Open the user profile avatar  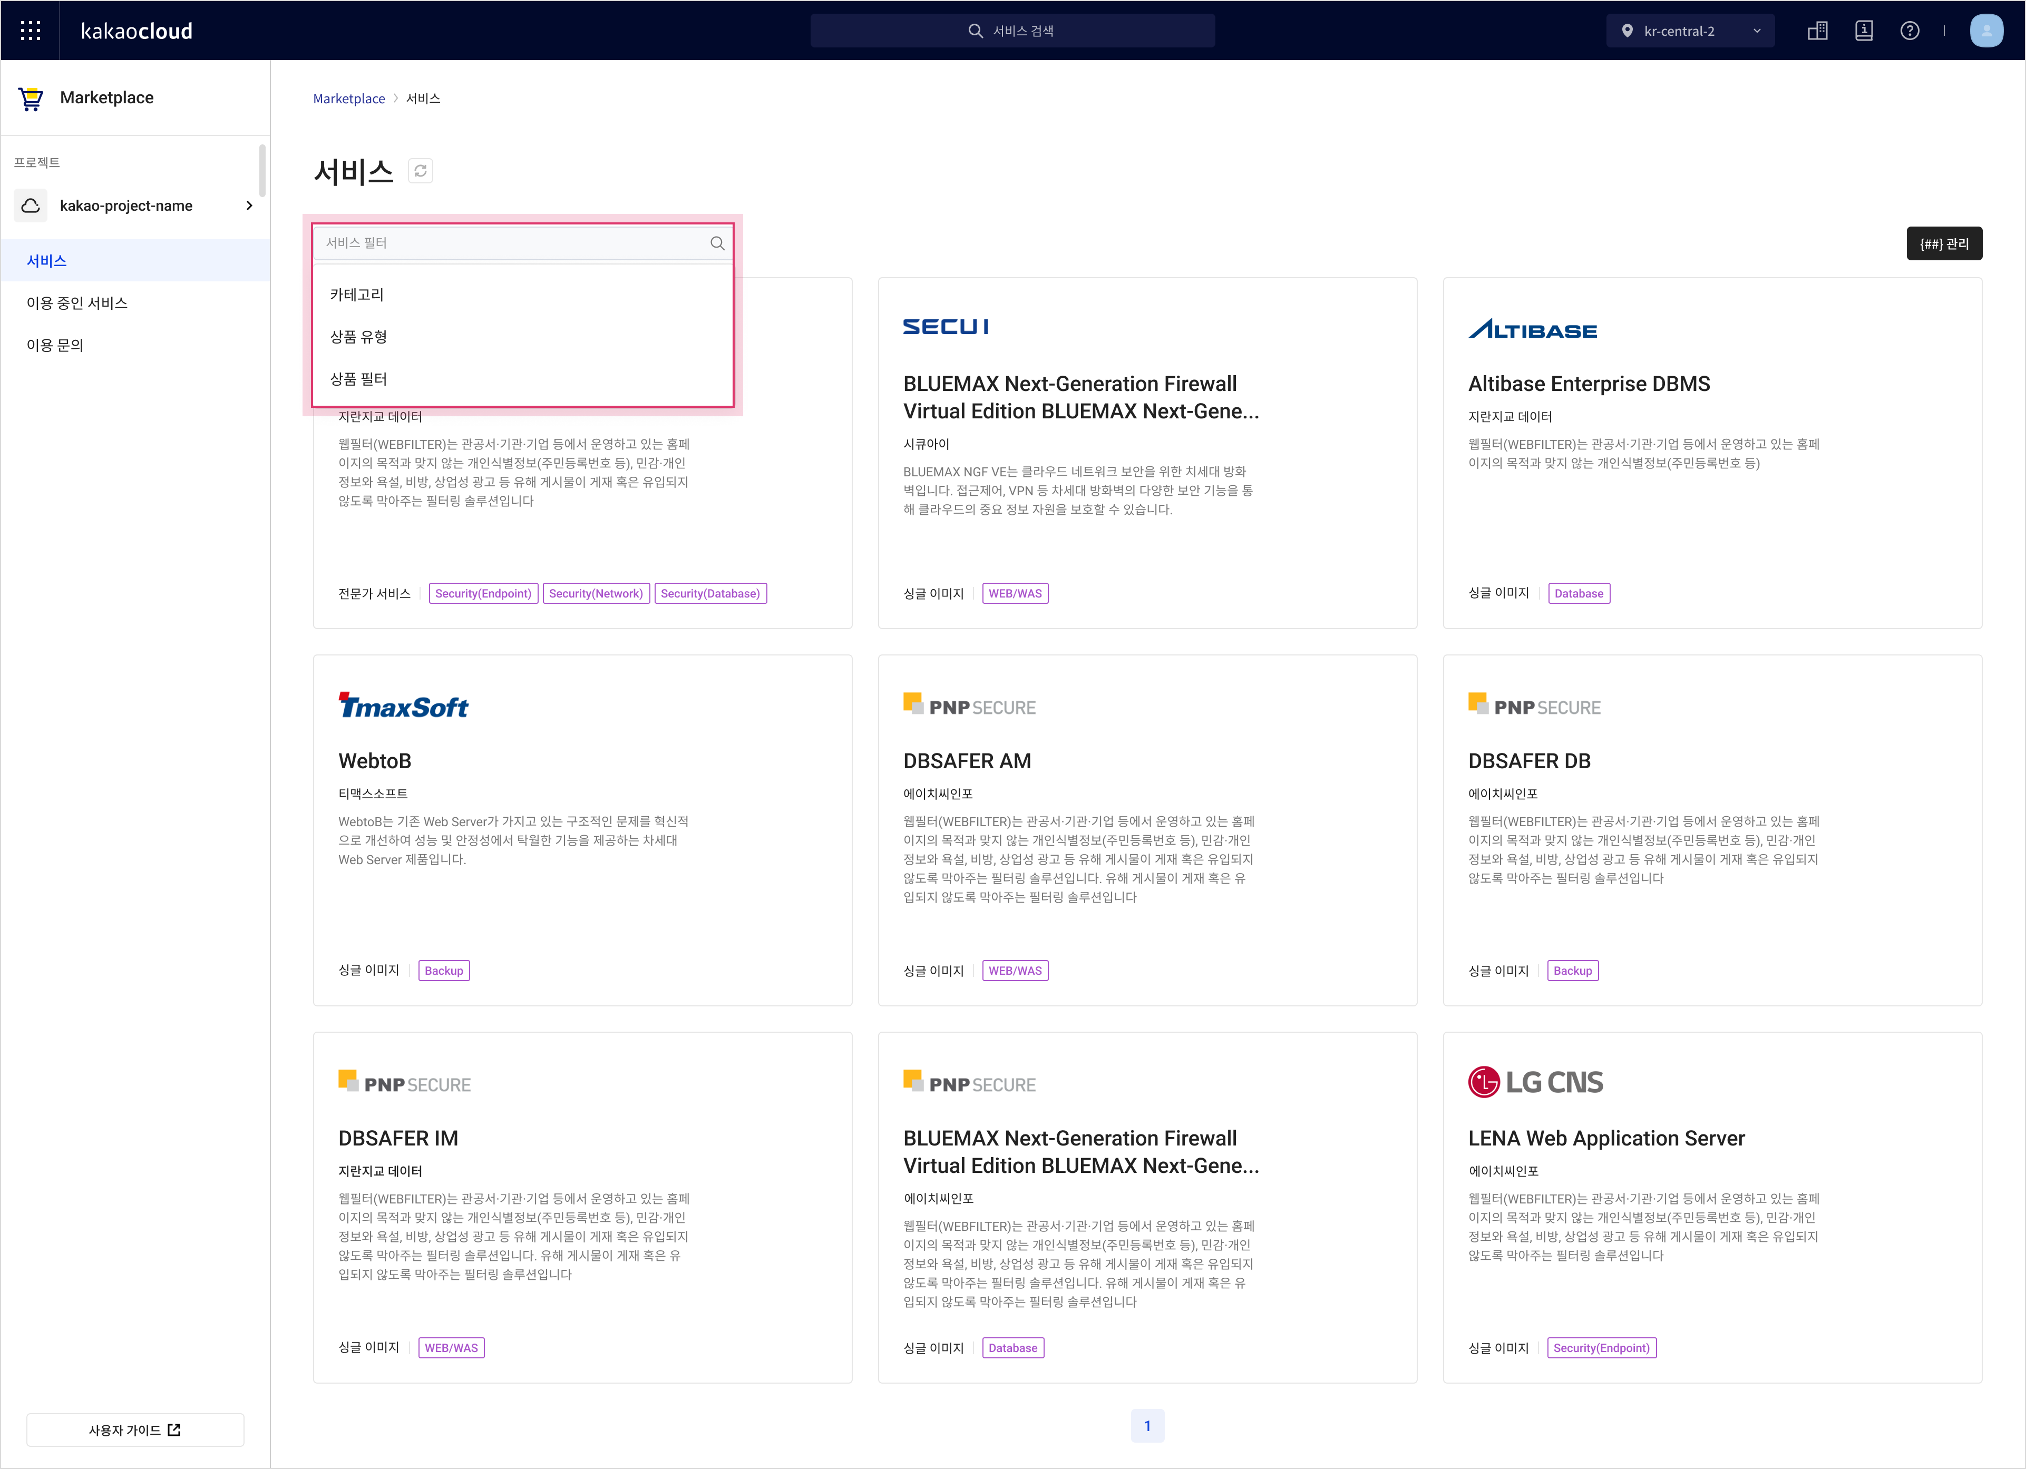[1986, 31]
